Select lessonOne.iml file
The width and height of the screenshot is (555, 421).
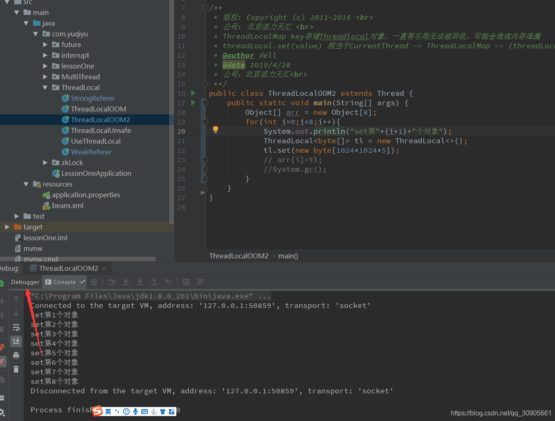[x=45, y=238]
